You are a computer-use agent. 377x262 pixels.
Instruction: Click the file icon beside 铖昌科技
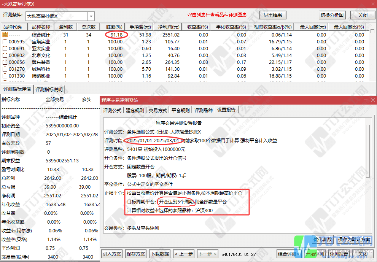[x=5, y=69]
